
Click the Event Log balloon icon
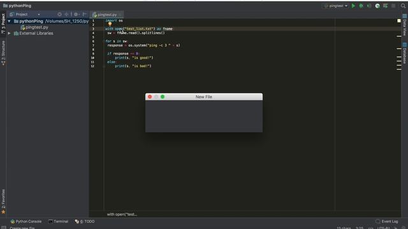[x=378, y=221]
